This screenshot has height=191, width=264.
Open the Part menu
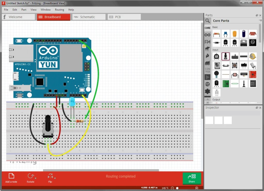pyautogui.click(x=24, y=10)
